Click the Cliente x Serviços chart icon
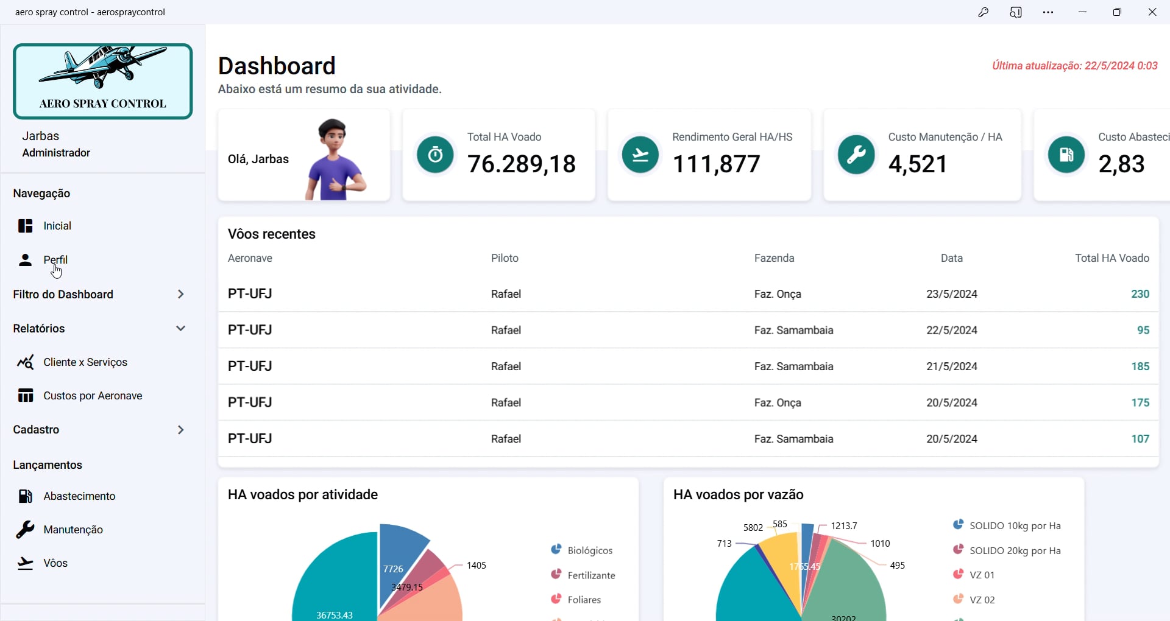Viewport: 1170px width, 621px height. click(x=25, y=362)
